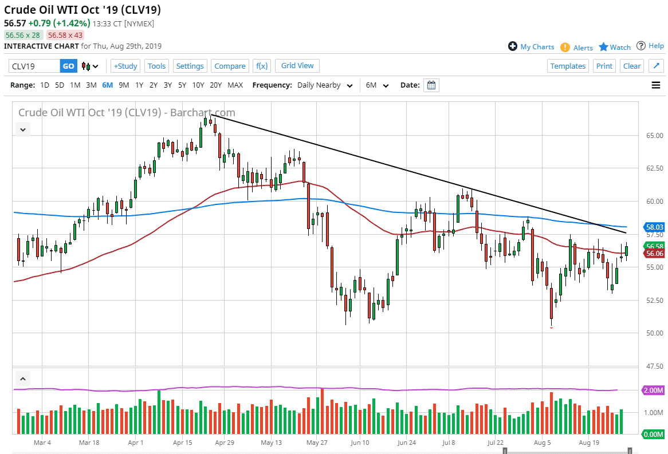Image resolution: width=668 pixels, height=454 pixels.
Task: Open the candlestick chart type selector
Action: 89,66
